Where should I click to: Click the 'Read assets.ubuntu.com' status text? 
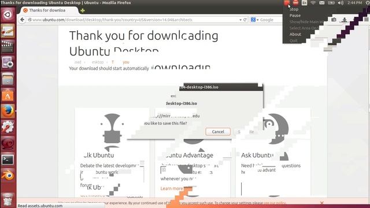click(x=40, y=206)
